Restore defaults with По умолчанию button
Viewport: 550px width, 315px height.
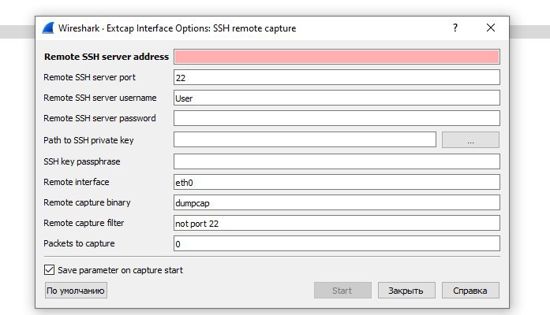pyautogui.click(x=76, y=291)
